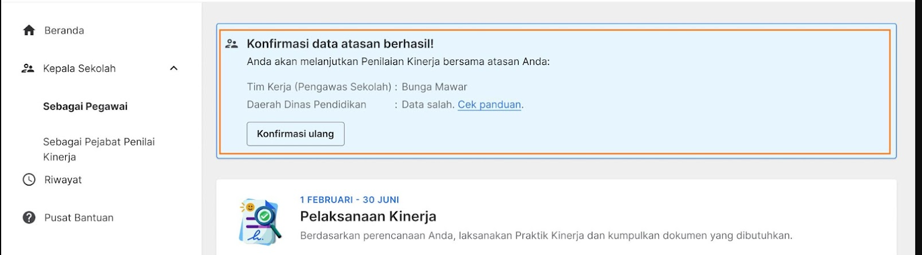The width and height of the screenshot is (922, 255).
Task: Click the Riwayat clock icon
Action: tap(29, 180)
